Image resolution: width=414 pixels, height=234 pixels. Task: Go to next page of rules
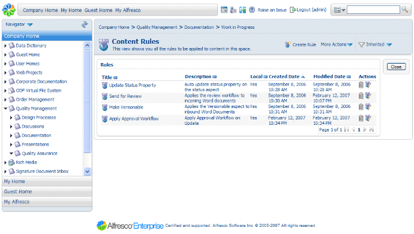pyautogui.click(x=365, y=130)
